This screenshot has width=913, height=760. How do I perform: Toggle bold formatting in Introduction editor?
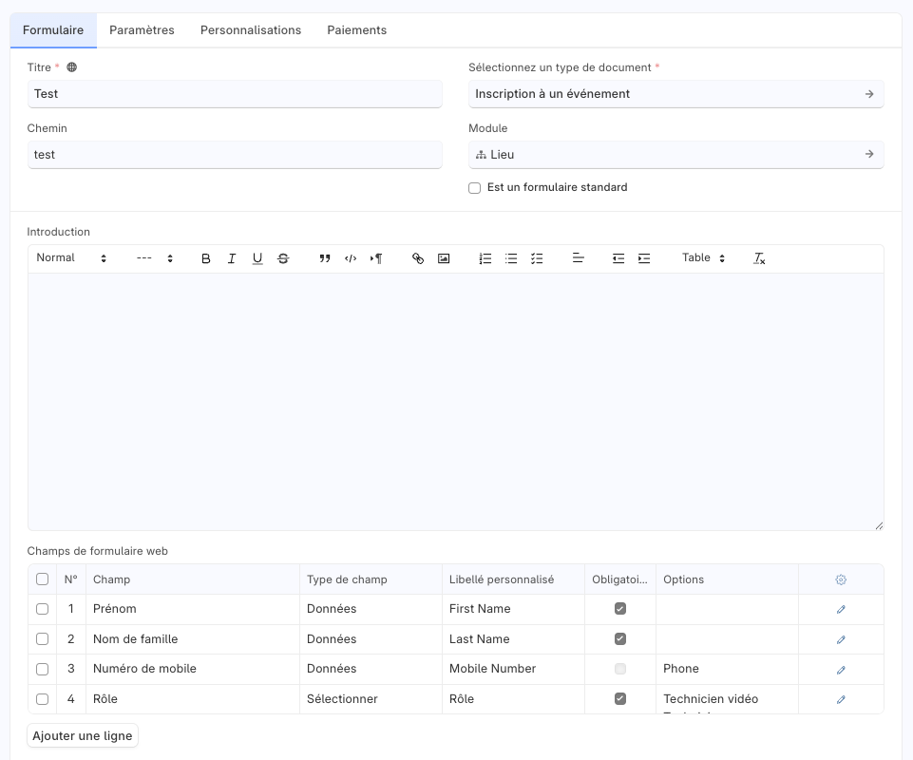(205, 258)
